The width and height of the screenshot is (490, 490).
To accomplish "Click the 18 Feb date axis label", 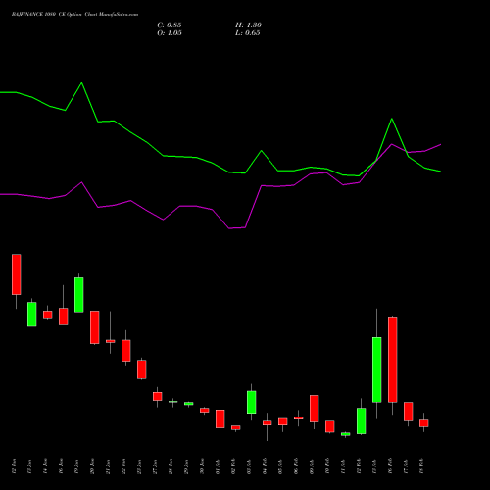I will tap(421, 466).
